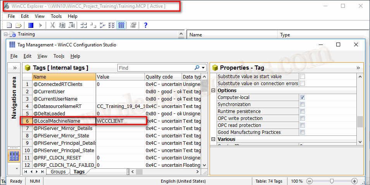This screenshot has width=370, height=185.
Task: Click the zoom in plus button
Action: pyautogui.click(x=354, y=181)
